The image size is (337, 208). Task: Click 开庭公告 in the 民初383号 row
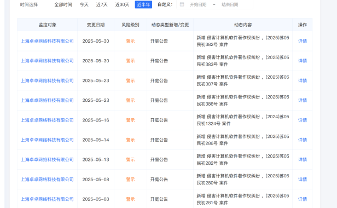tap(159, 61)
